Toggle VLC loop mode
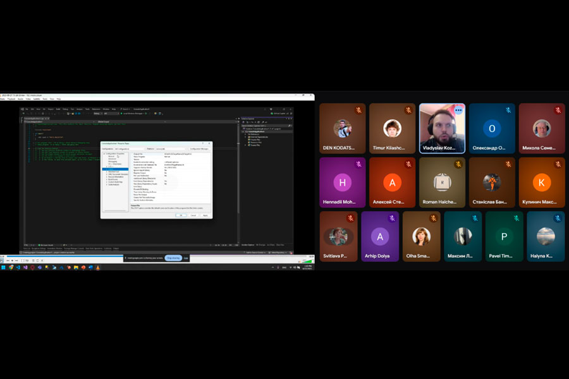 click(37, 260)
